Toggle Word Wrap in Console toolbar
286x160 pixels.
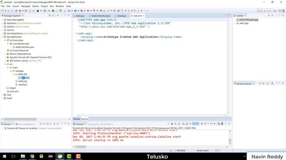(x=190, y=124)
